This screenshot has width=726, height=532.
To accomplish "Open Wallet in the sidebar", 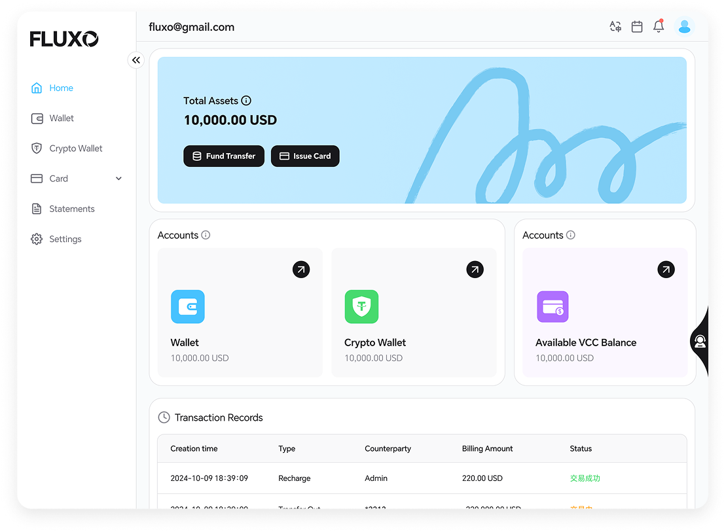I will [x=62, y=118].
